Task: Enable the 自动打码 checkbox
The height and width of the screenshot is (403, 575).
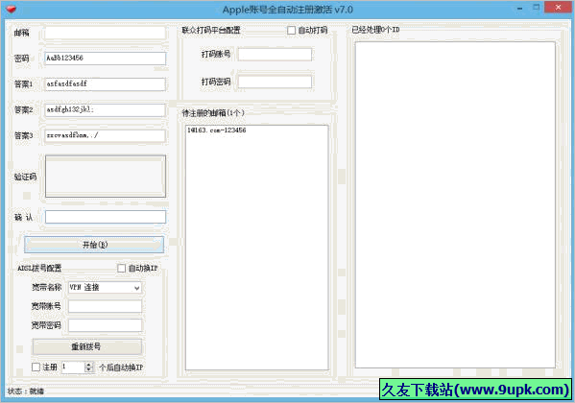Action: (x=291, y=31)
